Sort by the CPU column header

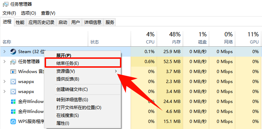144,38
